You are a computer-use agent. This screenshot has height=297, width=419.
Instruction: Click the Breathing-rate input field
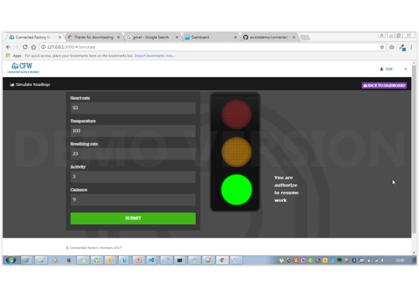133,154
